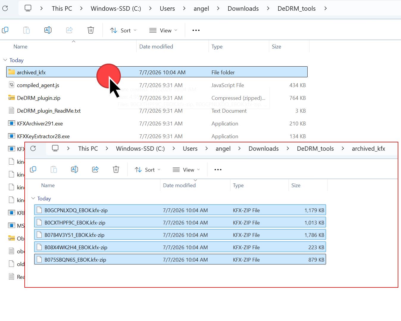Sort by Date modified in DeDRM_tools window
Image resolution: width=401 pixels, height=321 pixels.
[x=156, y=46]
